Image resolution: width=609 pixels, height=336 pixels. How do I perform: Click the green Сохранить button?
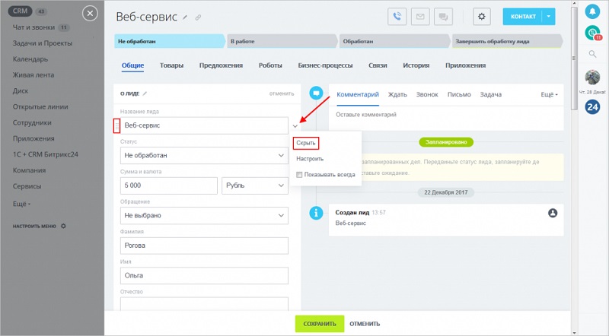click(320, 324)
